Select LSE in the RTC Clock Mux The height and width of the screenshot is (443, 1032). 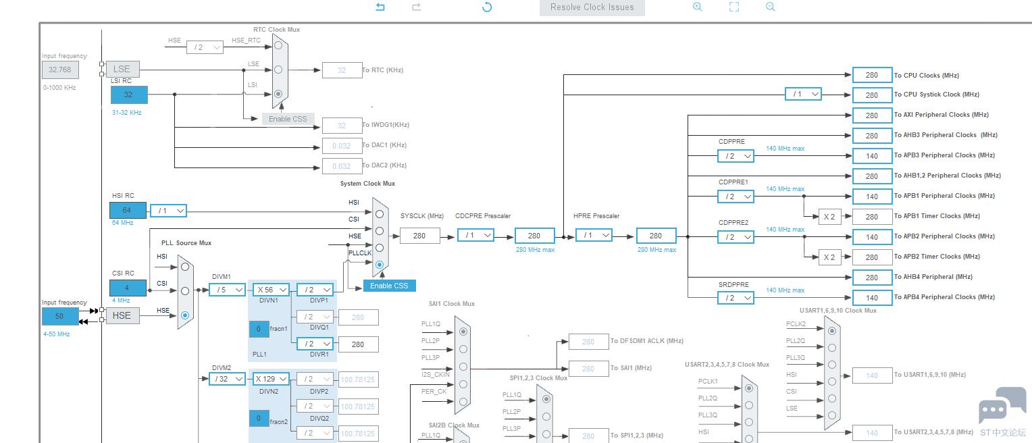[x=278, y=70]
